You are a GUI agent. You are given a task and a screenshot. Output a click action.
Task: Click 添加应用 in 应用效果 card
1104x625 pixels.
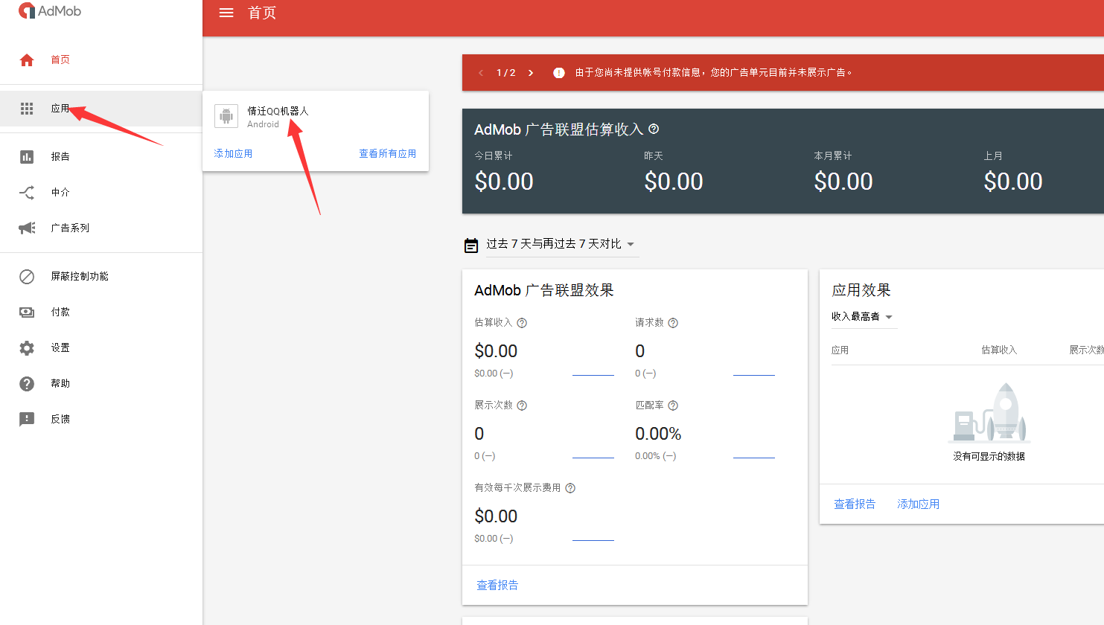(918, 504)
